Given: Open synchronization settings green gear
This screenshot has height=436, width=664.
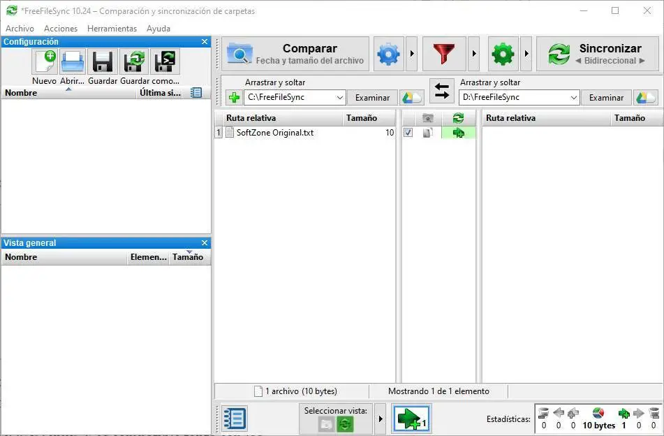Looking at the screenshot, I should click(x=503, y=54).
